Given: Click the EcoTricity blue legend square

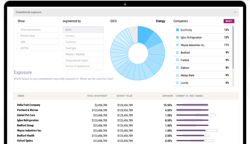Looking at the screenshot, I should 177,30.
